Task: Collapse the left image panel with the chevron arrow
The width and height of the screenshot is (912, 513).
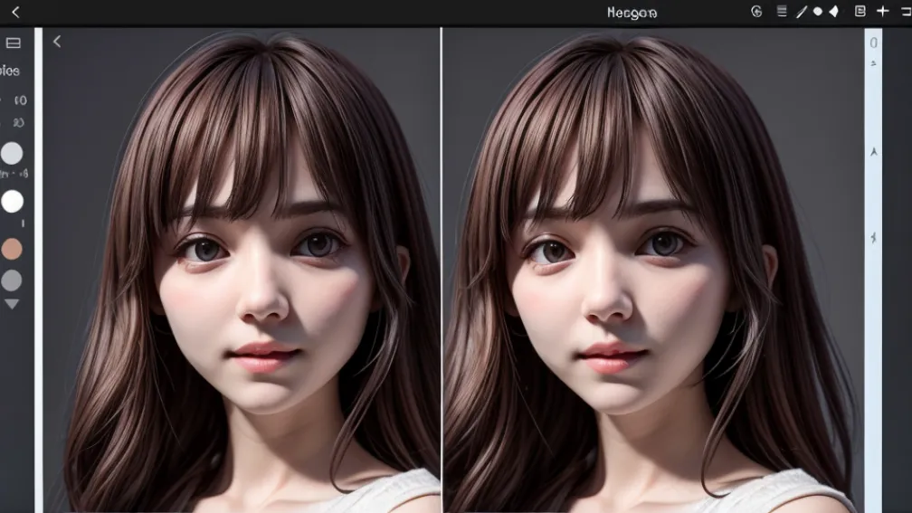Action: click(x=57, y=42)
